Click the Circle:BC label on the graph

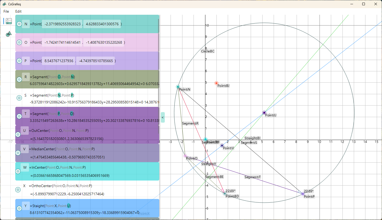click(208, 51)
